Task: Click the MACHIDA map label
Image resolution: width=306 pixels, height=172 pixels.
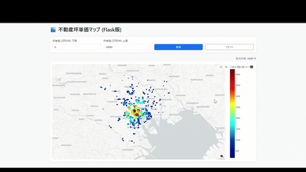Action: 66,145
